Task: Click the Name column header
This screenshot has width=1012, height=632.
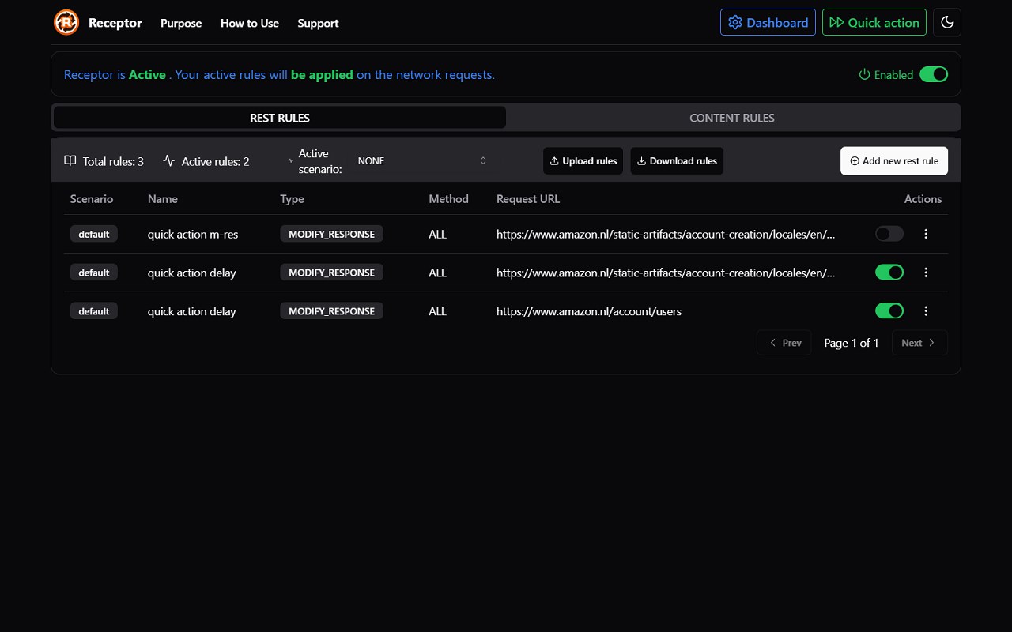Action: (163, 199)
